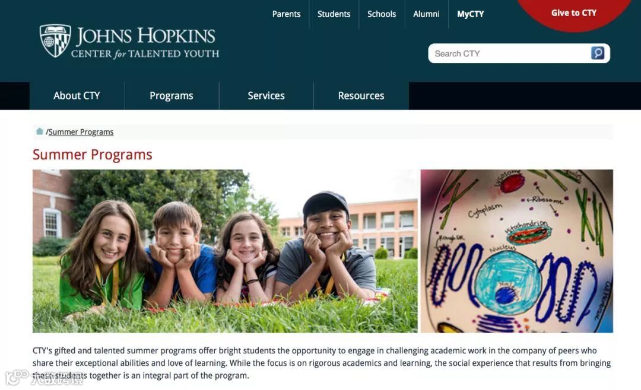Click the Johns Hopkins shield logo
Viewport: 641px width, 390px height.
tap(55, 41)
